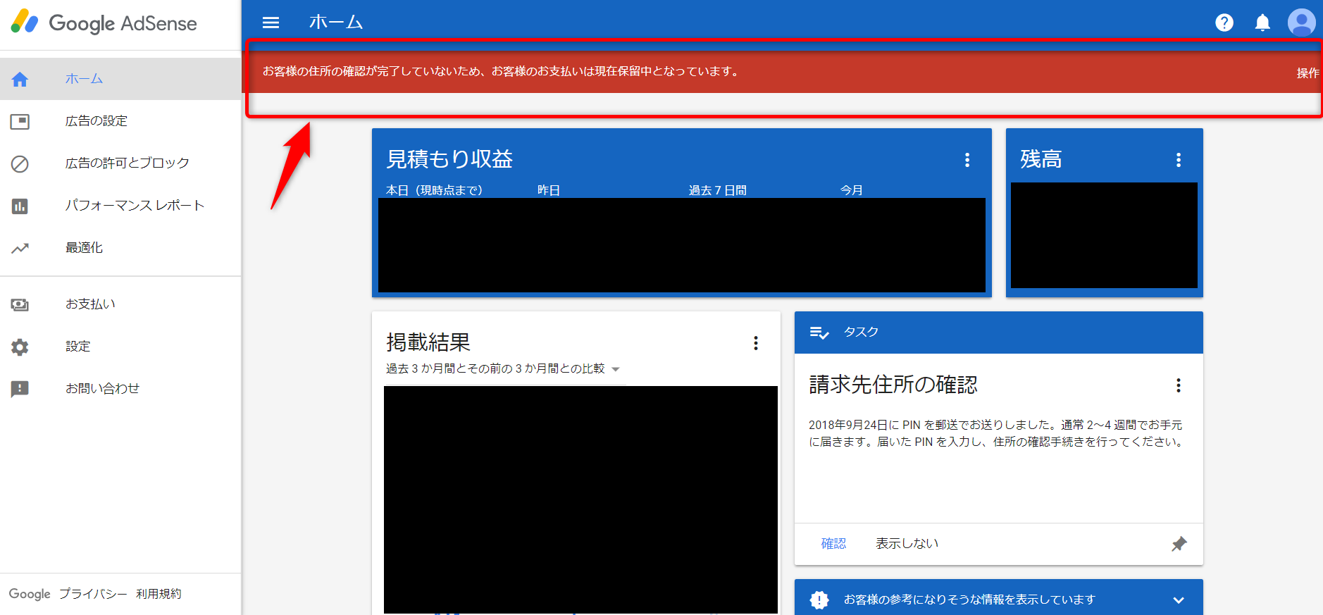Open the help question mark icon

click(x=1224, y=23)
